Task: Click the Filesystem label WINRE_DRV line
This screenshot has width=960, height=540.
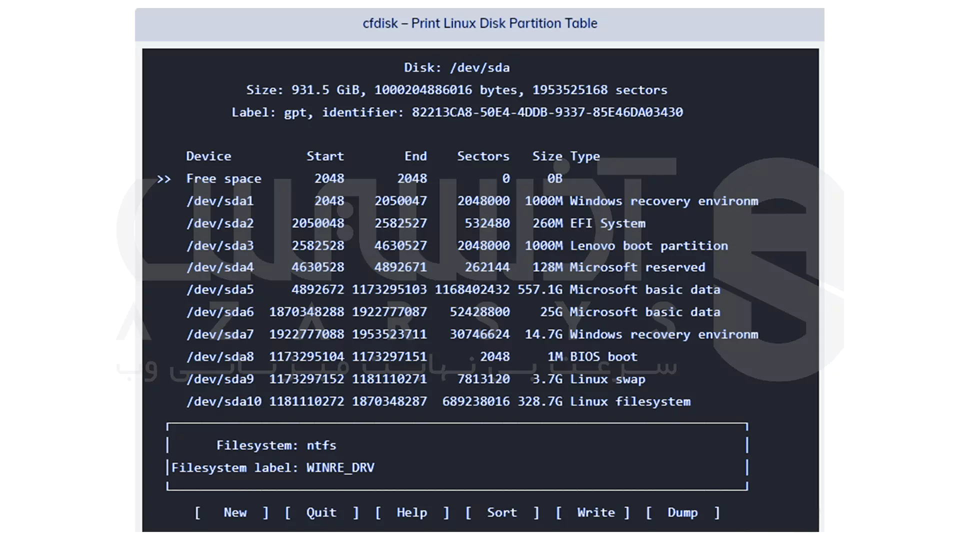Action: (x=273, y=468)
